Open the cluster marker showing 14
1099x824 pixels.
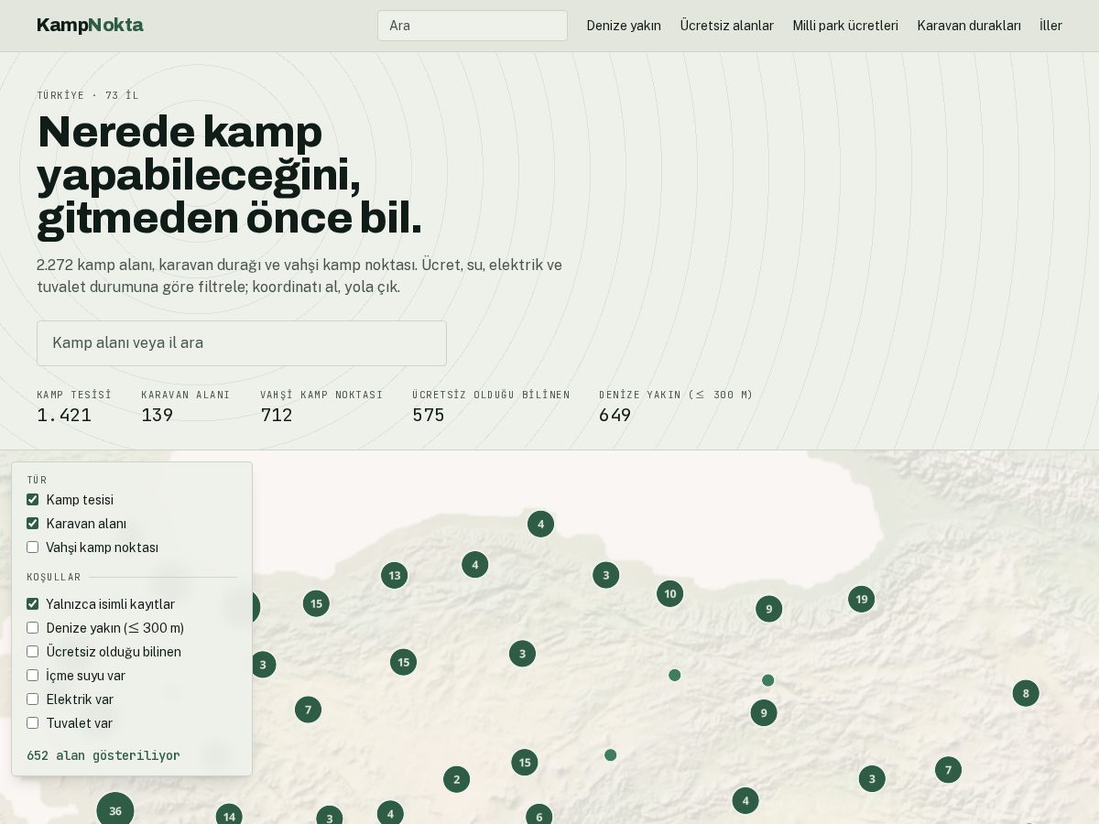point(229,816)
